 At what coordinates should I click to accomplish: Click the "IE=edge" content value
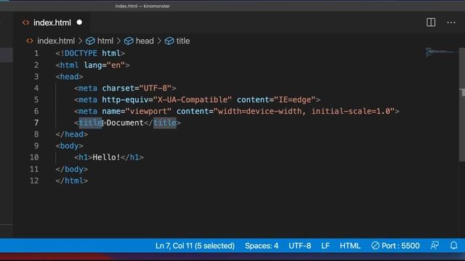(295, 100)
